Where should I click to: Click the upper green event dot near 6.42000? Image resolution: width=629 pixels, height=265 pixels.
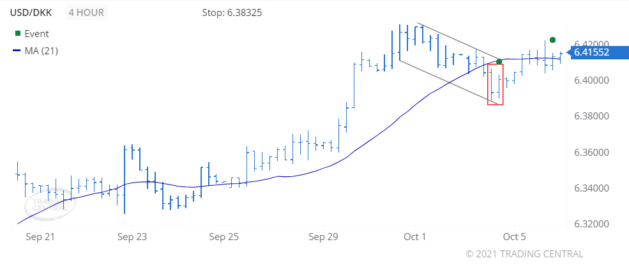tap(552, 40)
